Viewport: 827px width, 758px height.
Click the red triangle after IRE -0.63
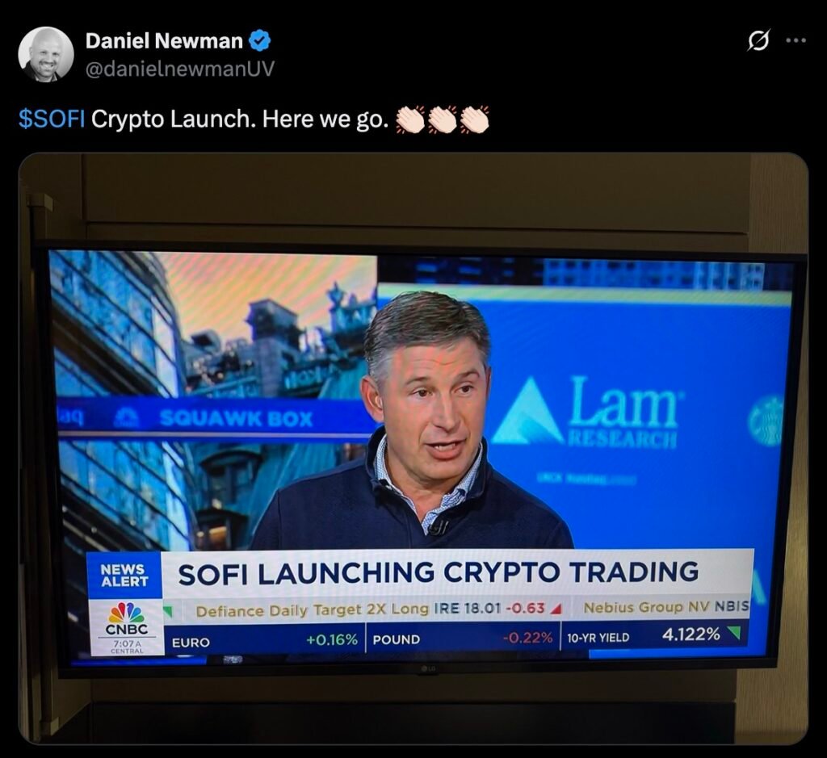click(555, 610)
